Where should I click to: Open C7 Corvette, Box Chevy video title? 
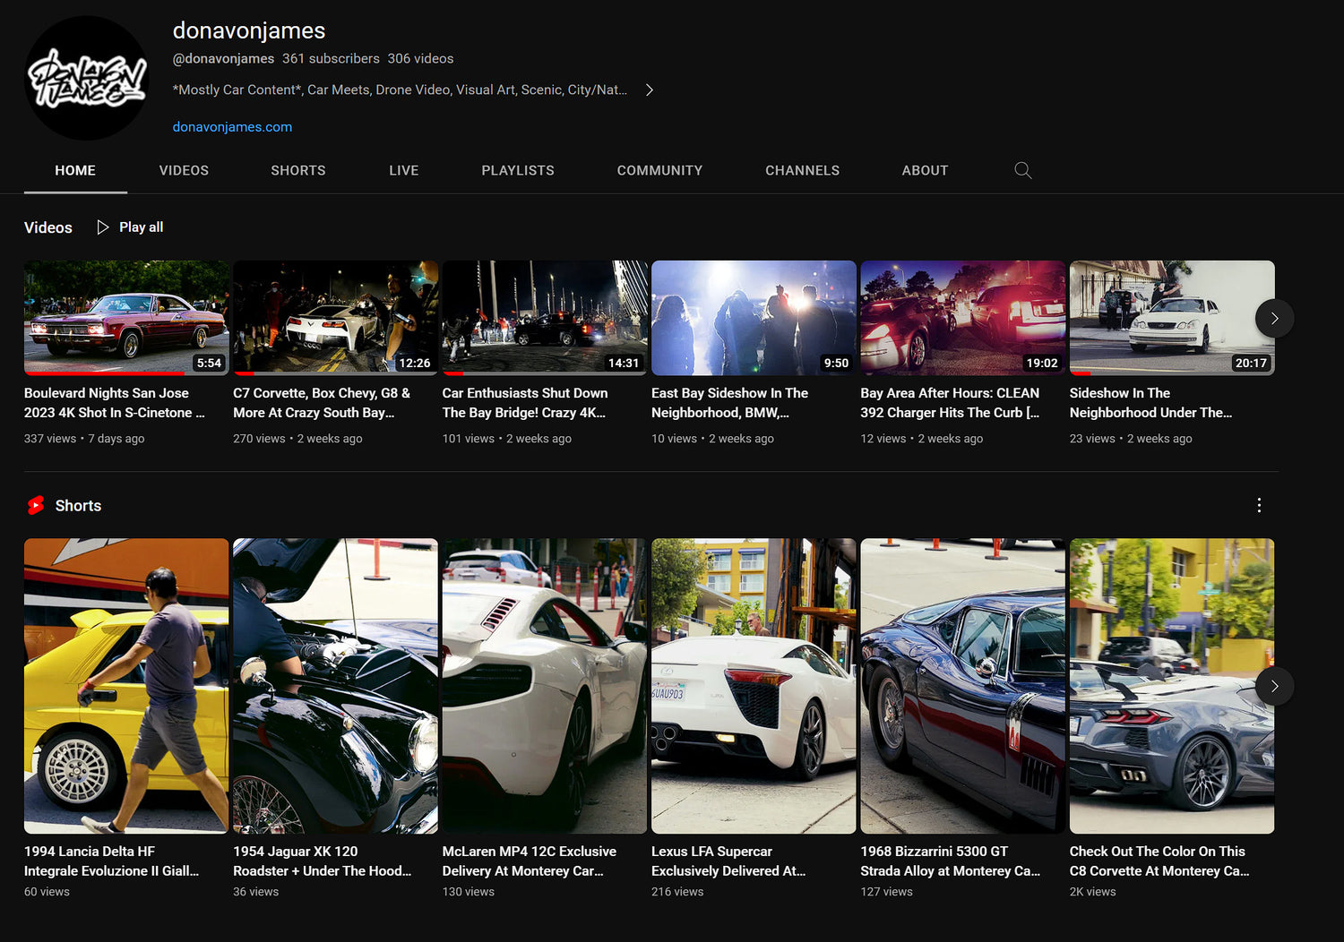[x=322, y=403]
